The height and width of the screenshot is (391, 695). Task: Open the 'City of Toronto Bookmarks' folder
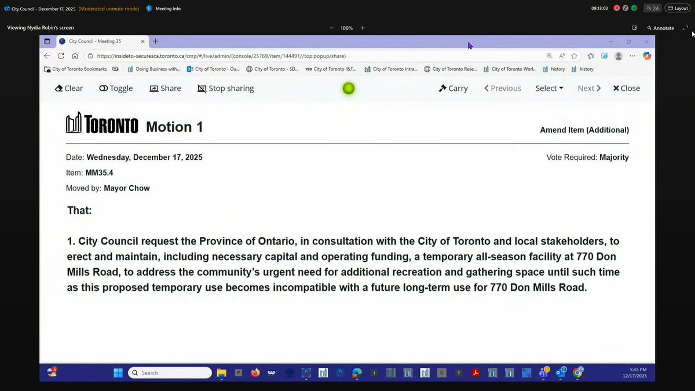(x=75, y=69)
